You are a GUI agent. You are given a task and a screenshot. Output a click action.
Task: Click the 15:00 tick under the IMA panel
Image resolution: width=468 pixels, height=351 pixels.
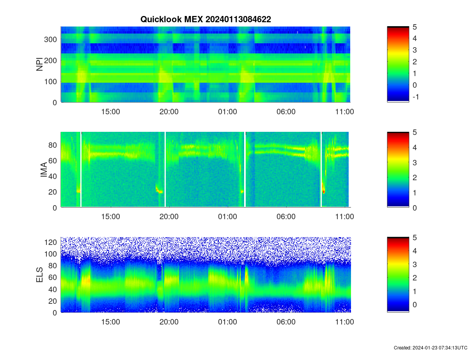[x=110, y=217]
